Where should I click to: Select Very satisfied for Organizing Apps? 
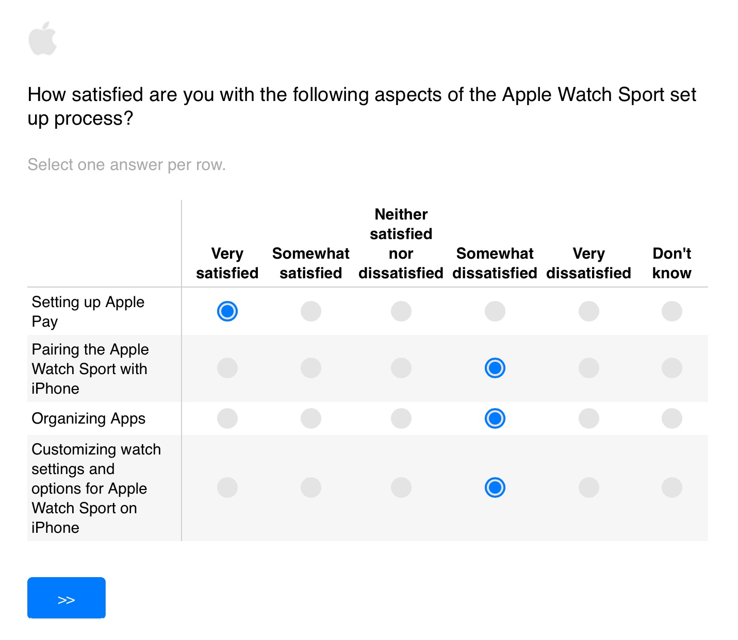point(227,418)
